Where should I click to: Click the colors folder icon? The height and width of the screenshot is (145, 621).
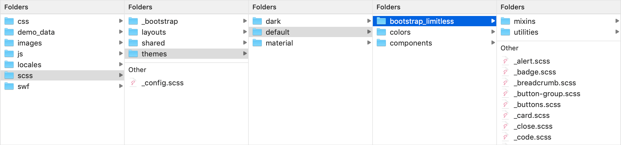tap(381, 32)
